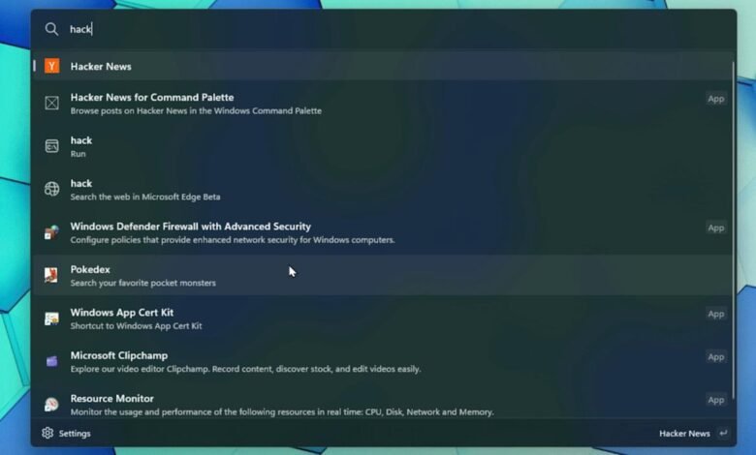
Task: Select the Hacker News top result
Action: 383,66
